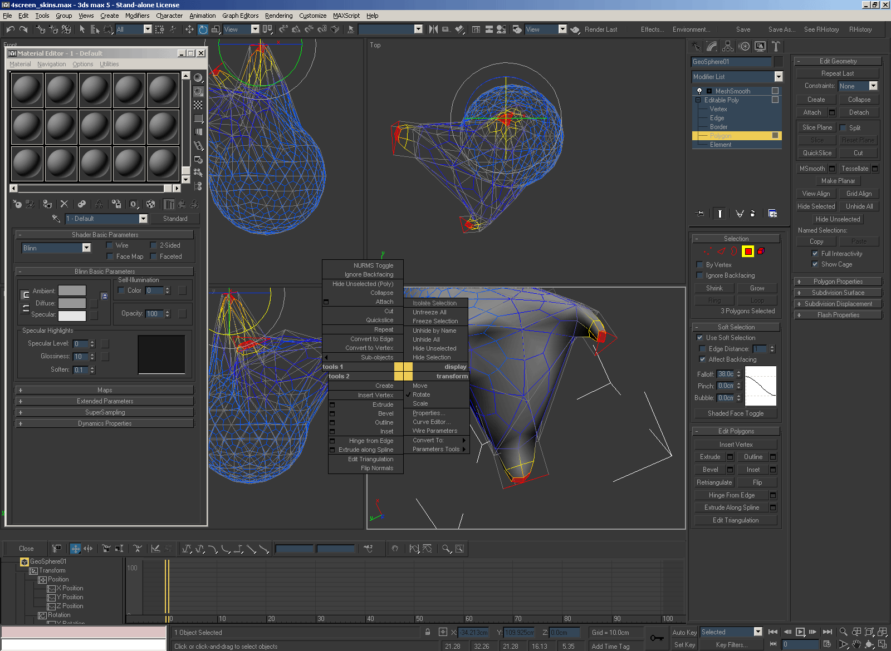The height and width of the screenshot is (651, 891).
Task: Enable the 2-Sided checkbox
Action: pos(153,245)
